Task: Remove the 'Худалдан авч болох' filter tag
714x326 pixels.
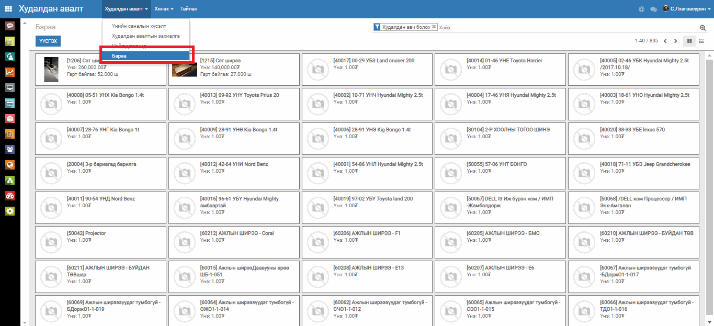Action: pos(434,27)
